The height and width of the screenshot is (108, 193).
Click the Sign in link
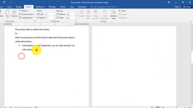point(178,7)
